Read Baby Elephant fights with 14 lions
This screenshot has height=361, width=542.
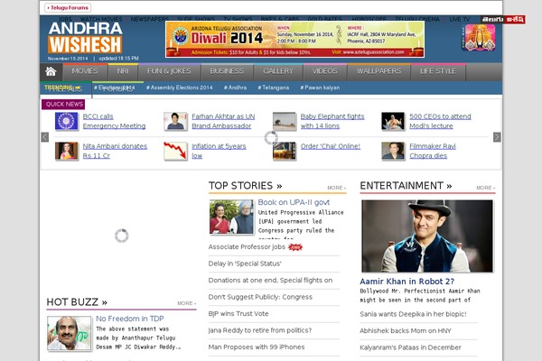pos(332,121)
